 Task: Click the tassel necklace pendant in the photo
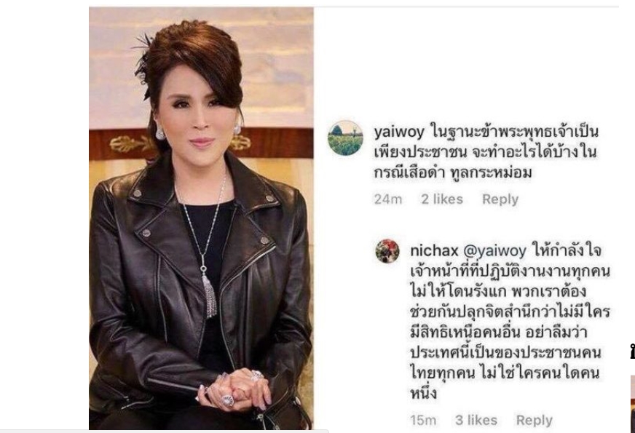[x=209, y=294]
